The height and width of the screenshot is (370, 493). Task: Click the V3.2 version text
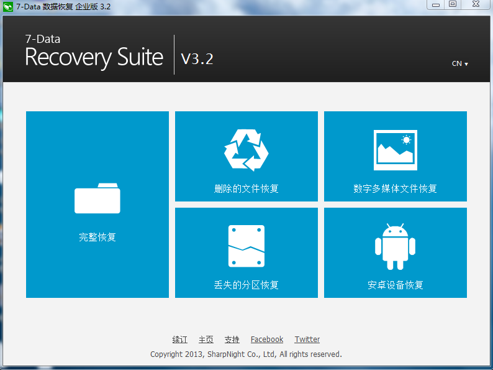point(197,59)
